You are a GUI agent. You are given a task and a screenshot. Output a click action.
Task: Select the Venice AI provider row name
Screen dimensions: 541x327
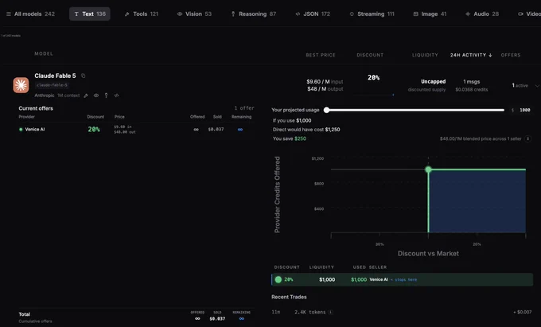[x=35, y=130]
